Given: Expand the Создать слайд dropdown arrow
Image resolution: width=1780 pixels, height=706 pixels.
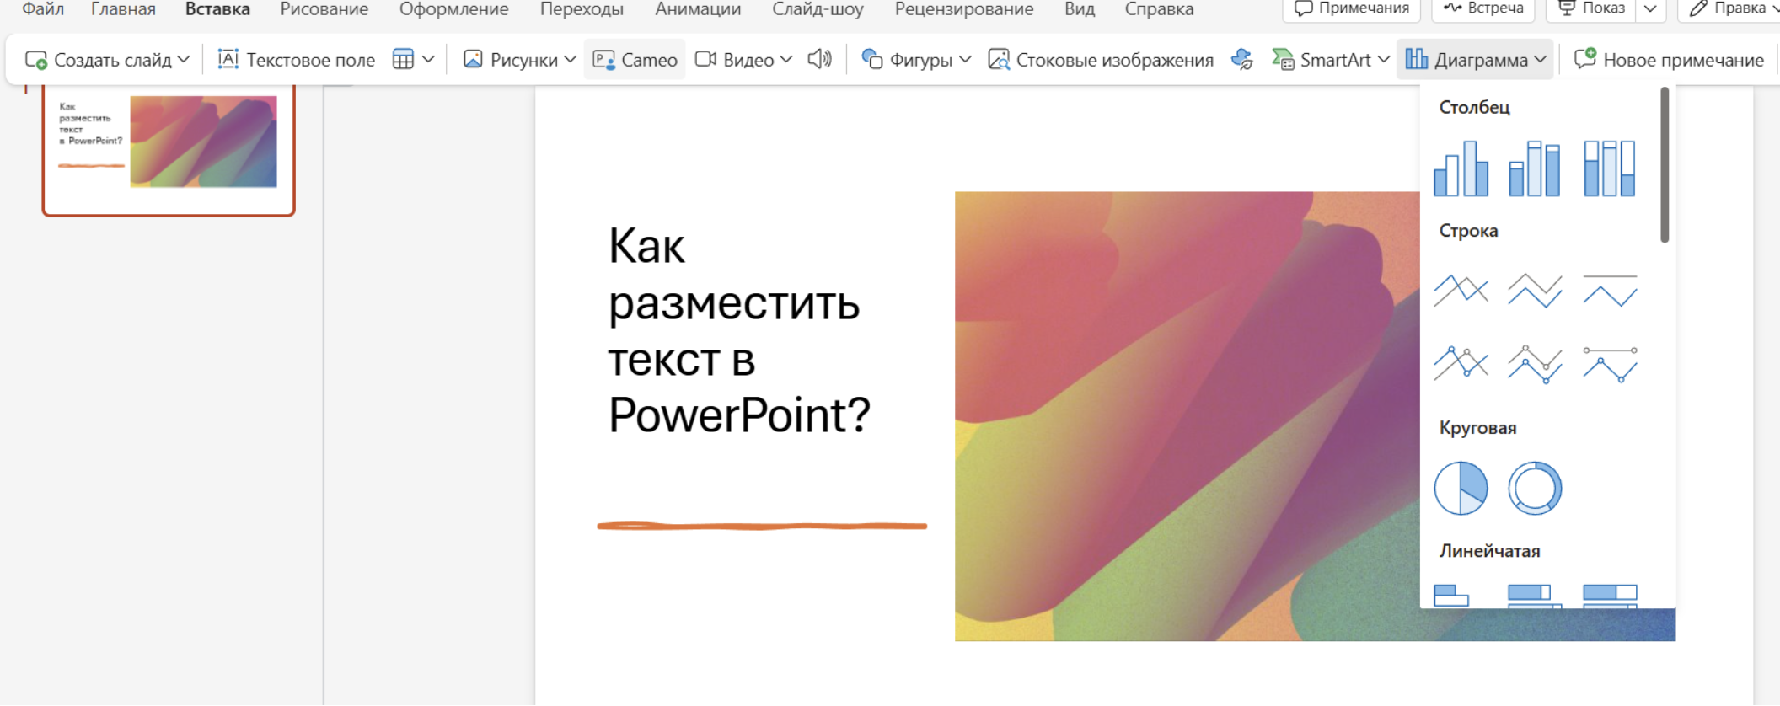Looking at the screenshot, I should [184, 59].
